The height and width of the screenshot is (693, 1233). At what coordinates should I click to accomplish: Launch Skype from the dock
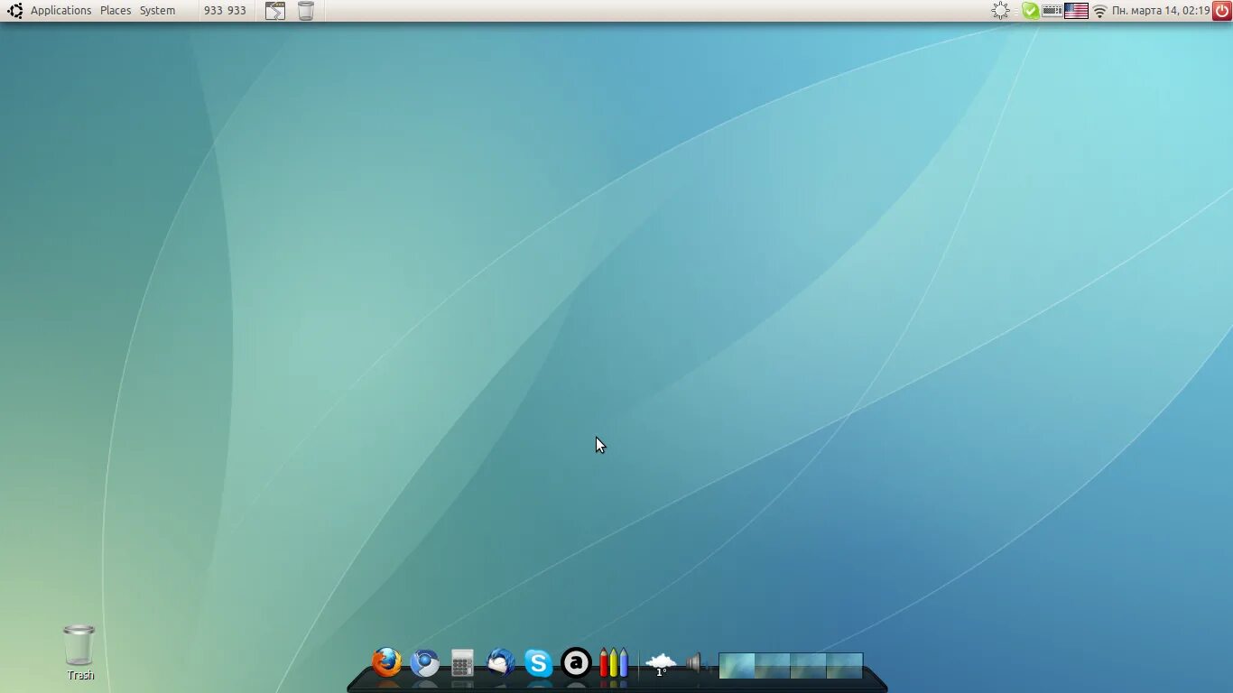538,663
